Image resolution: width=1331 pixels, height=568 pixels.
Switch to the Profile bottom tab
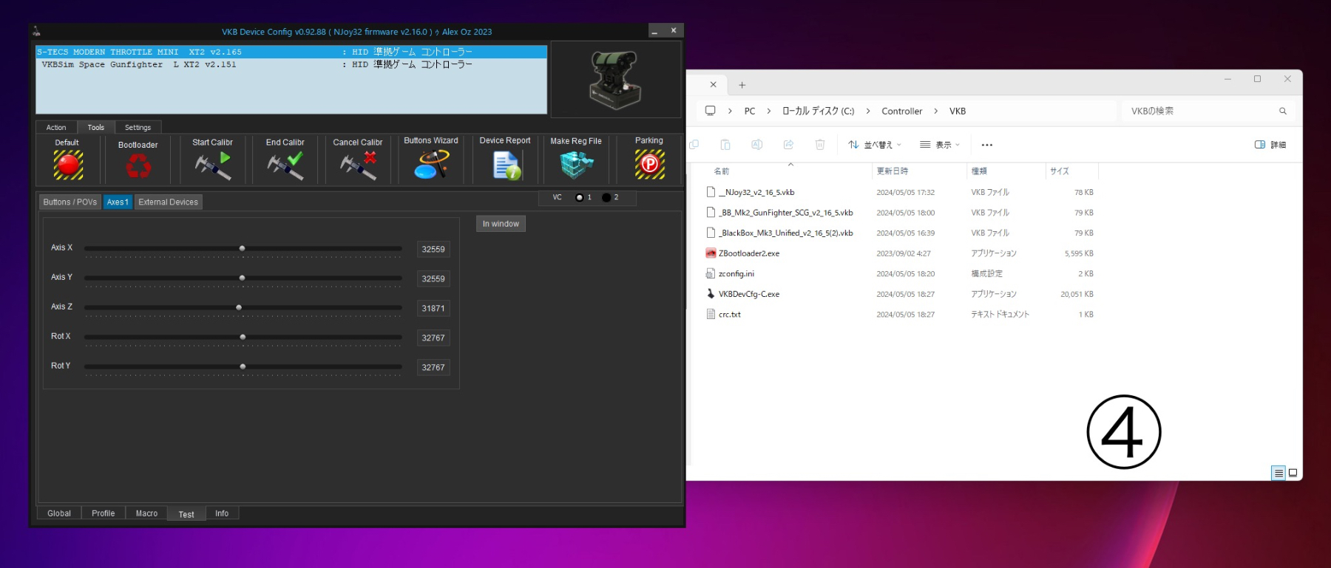coord(104,513)
